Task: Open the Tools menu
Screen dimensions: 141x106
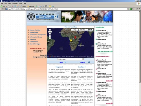Action: pyautogui.click(x=21, y=4)
